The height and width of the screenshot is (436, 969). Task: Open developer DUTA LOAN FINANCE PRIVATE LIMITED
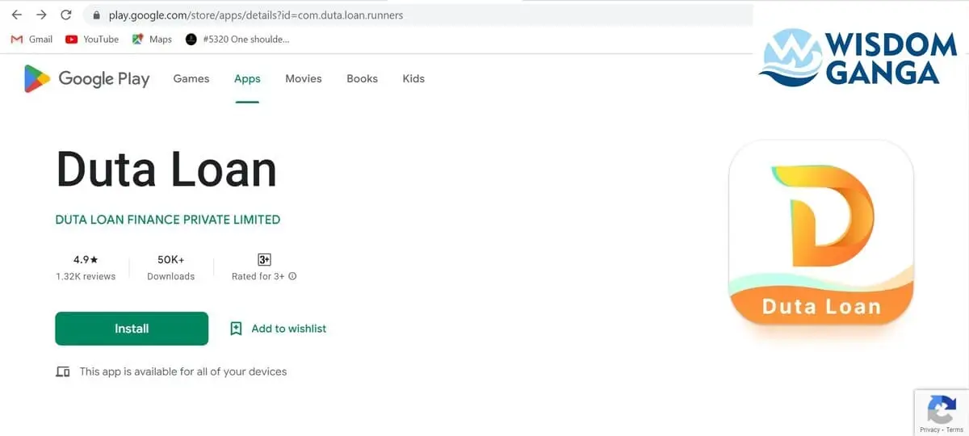click(168, 220)
